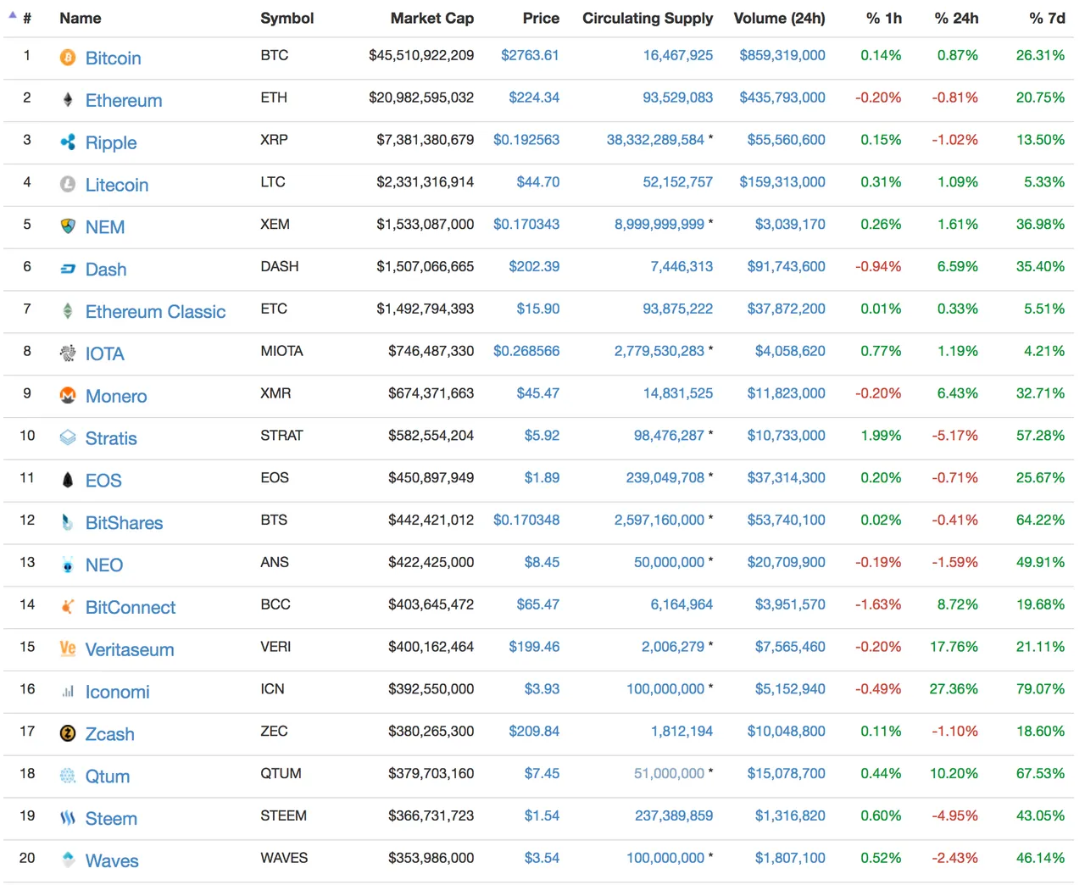Screen dimensions: 1085x885
Task: Click Bitcoin price $2763.61
Action: point(530,55)
